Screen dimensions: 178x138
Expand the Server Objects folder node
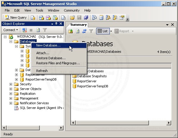11,89
